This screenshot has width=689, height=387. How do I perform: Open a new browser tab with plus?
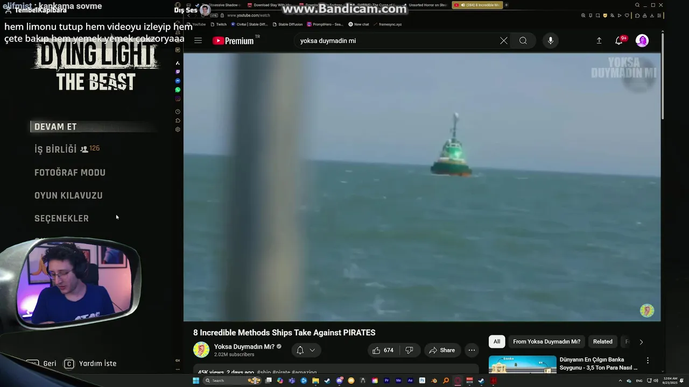[507, 5]
